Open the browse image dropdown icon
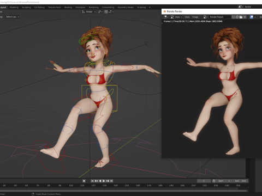The height and width of the screenshot is (196, 262). click(x=206, y=17)
